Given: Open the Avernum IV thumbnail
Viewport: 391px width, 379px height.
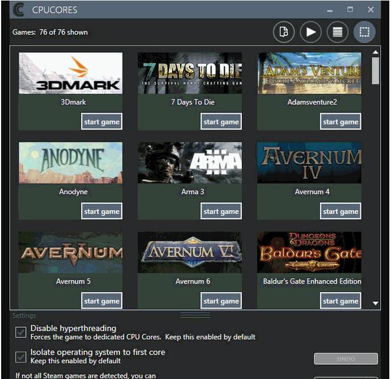Looking at the screenshot, I should tap(310, 163).
